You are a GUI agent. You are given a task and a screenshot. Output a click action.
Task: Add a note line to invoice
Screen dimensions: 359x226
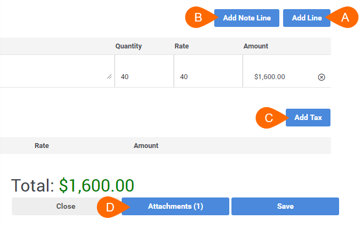(247, 18)
